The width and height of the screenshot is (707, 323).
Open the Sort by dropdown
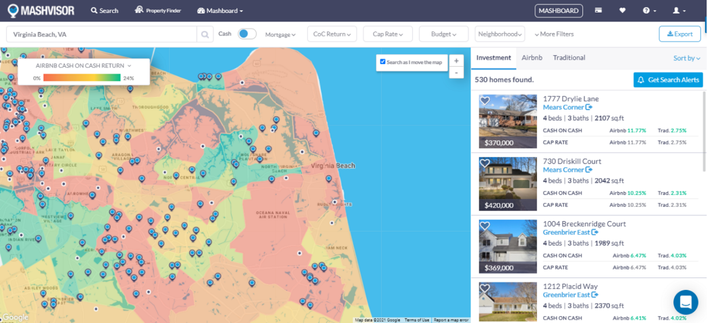686,58
